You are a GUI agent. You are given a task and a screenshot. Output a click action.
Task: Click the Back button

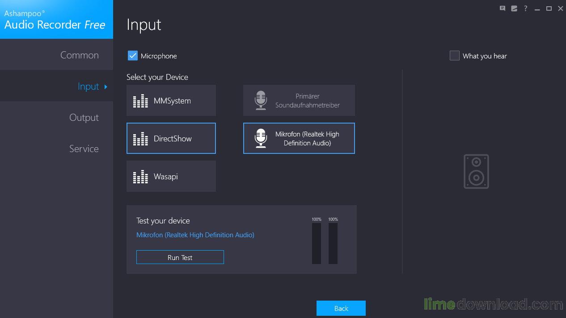click(x=341, y=308)
